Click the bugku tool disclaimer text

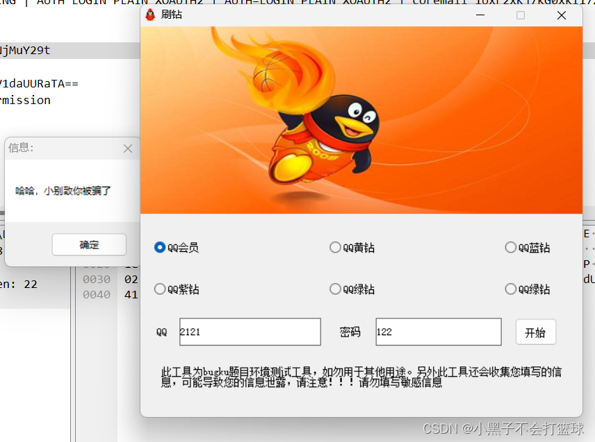(361, 377)
